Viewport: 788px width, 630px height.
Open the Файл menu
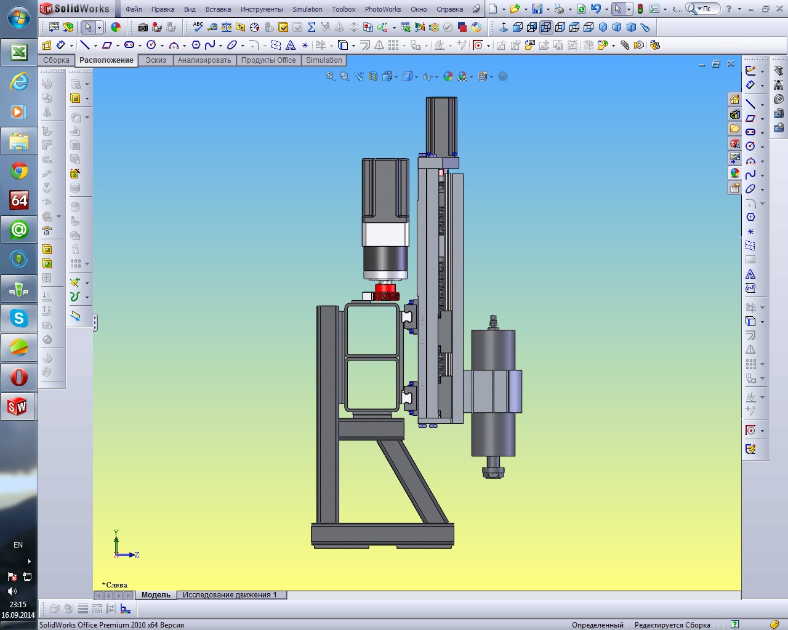[x=134, y=9]
